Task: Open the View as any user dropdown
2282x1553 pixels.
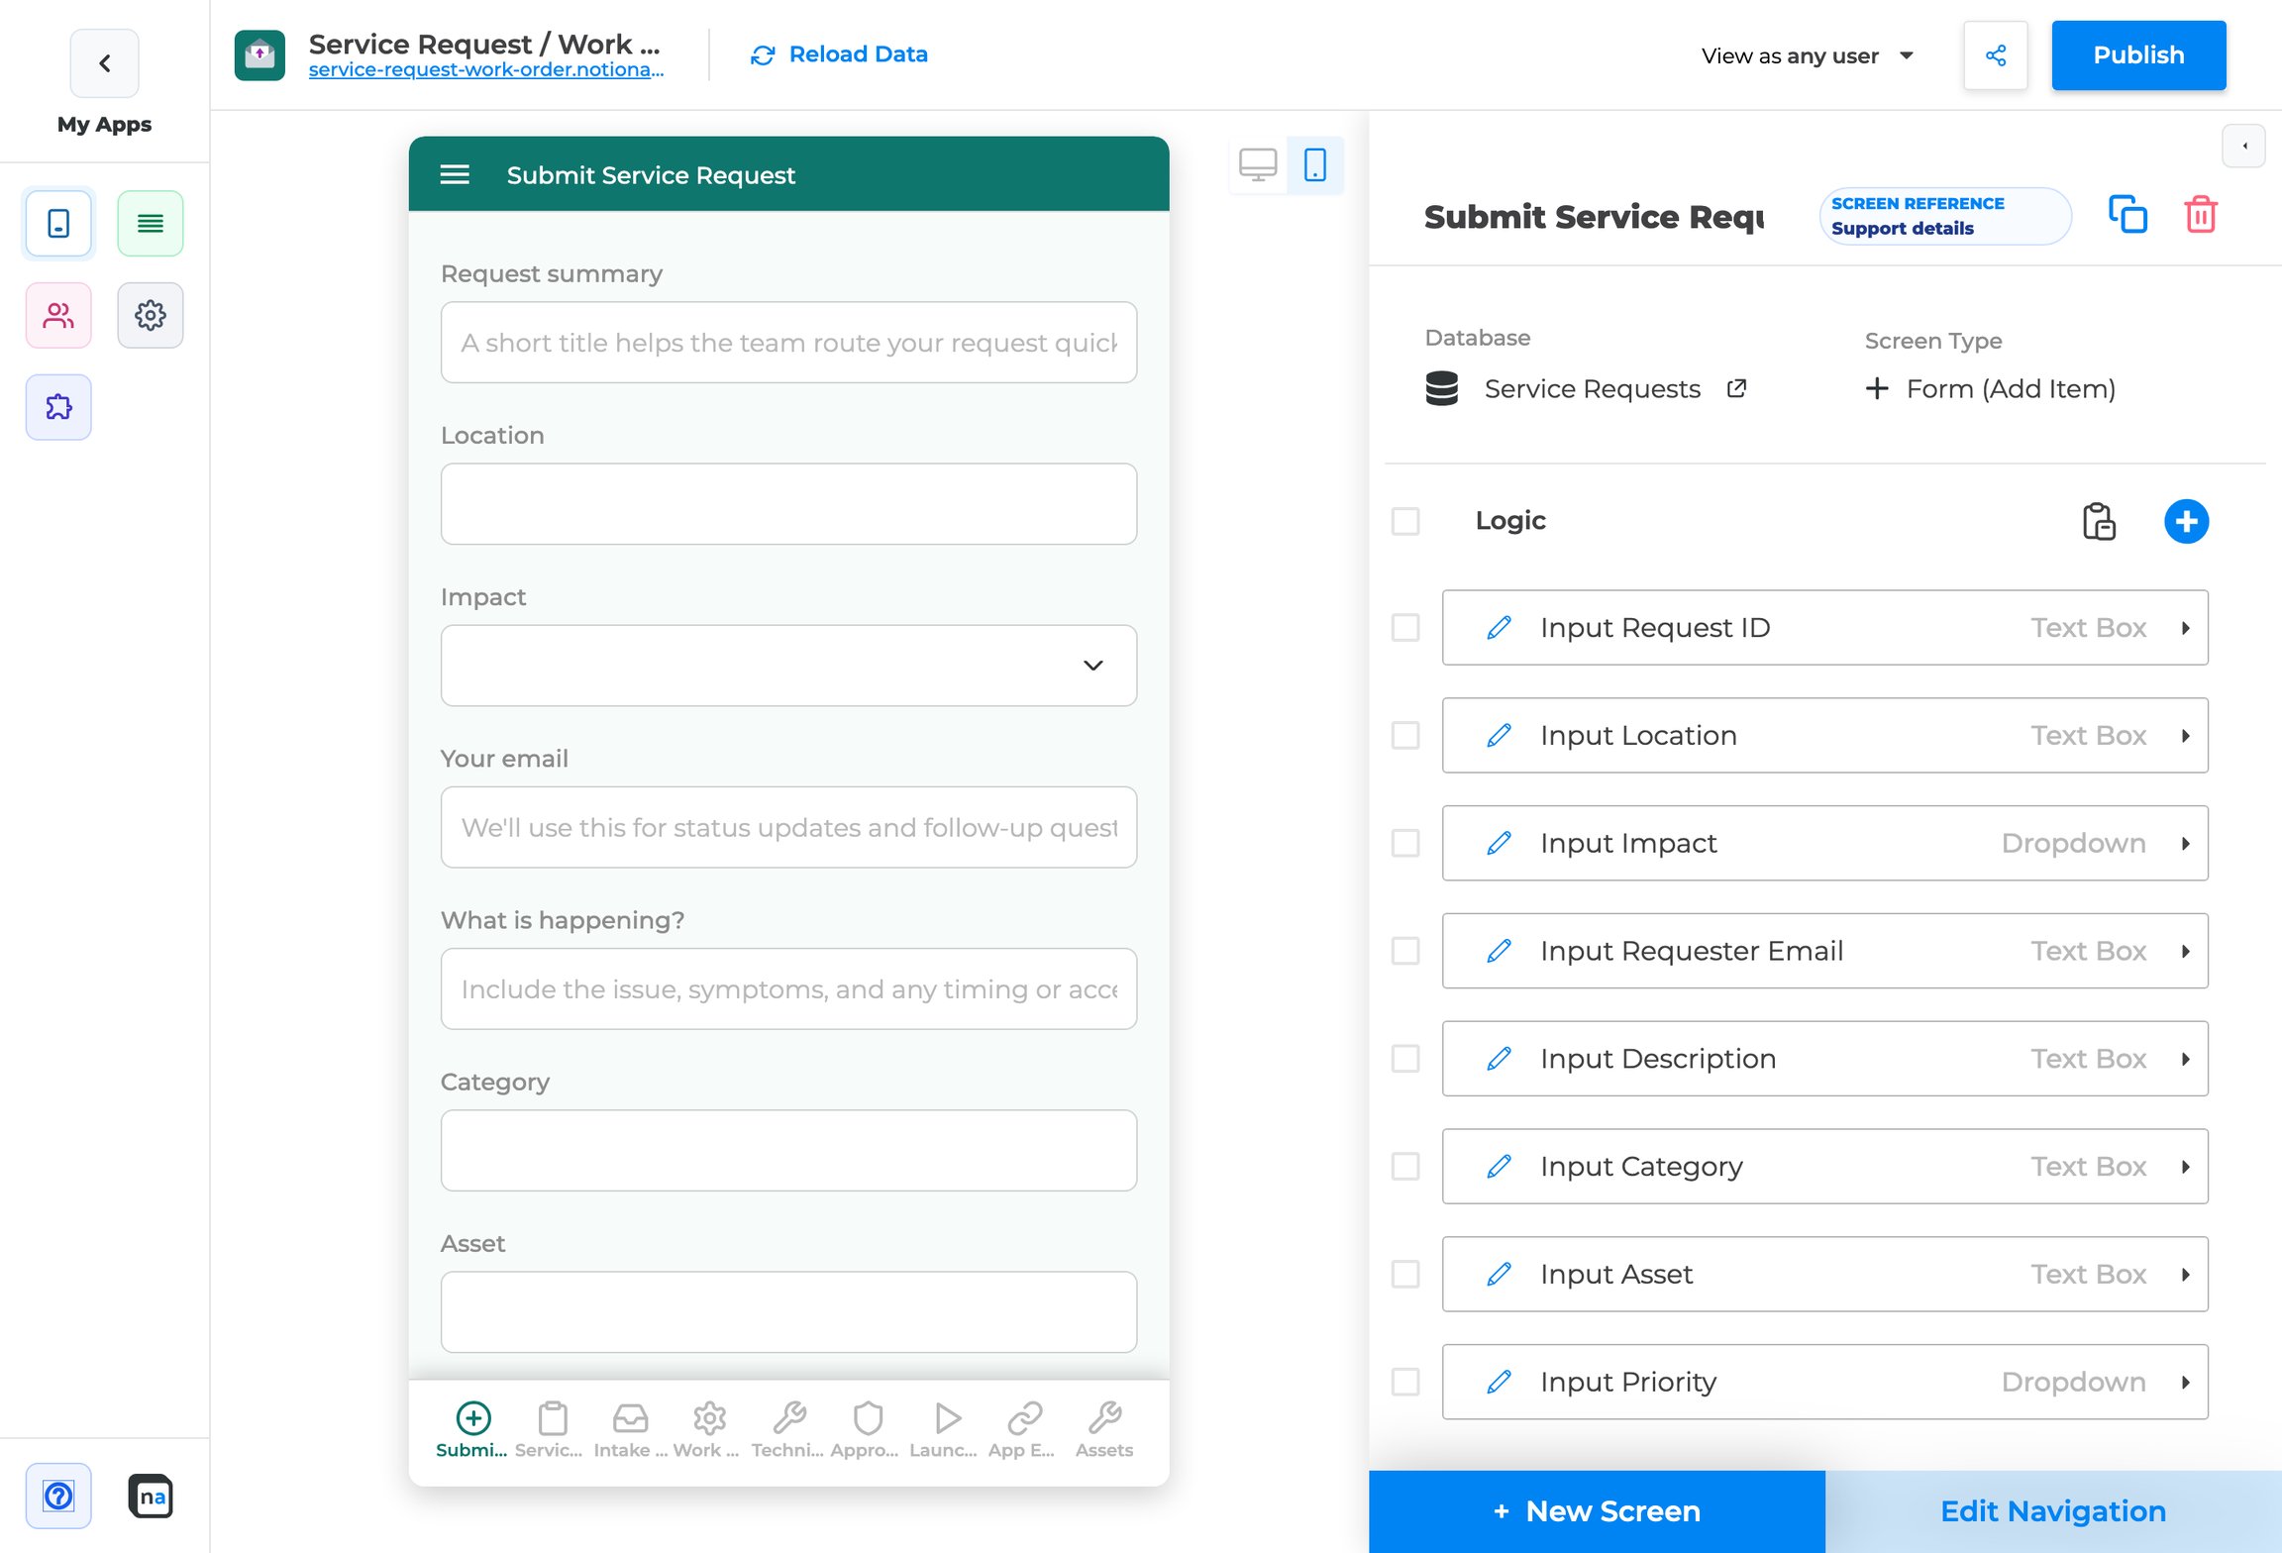Action: tap(1807, 55)
